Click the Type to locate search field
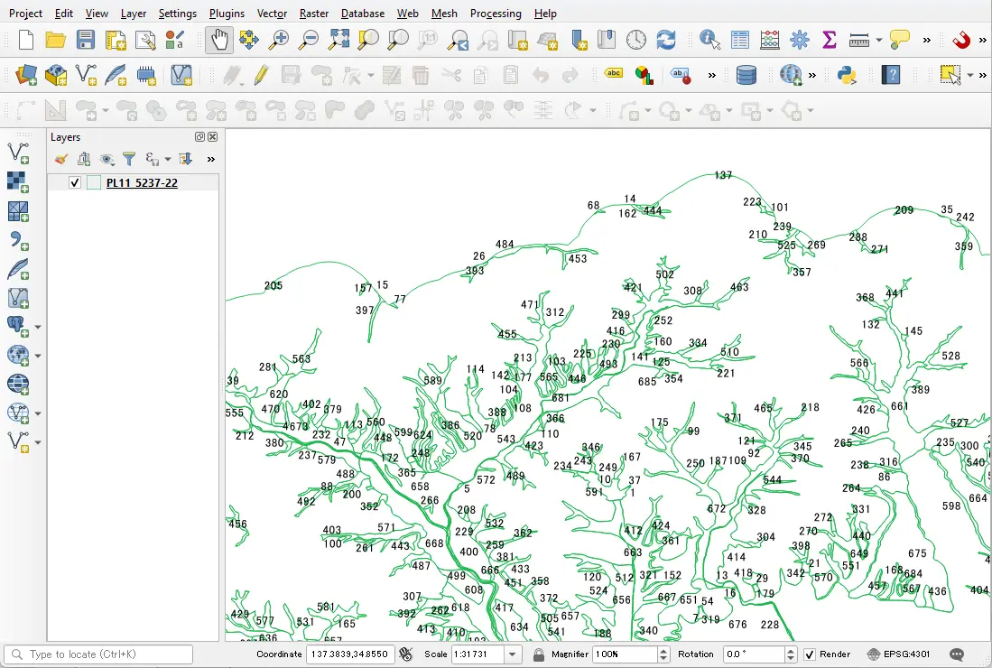 tap(99, 654)
